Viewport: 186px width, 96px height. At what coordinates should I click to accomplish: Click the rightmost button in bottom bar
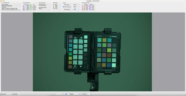(x=94, y=94)
